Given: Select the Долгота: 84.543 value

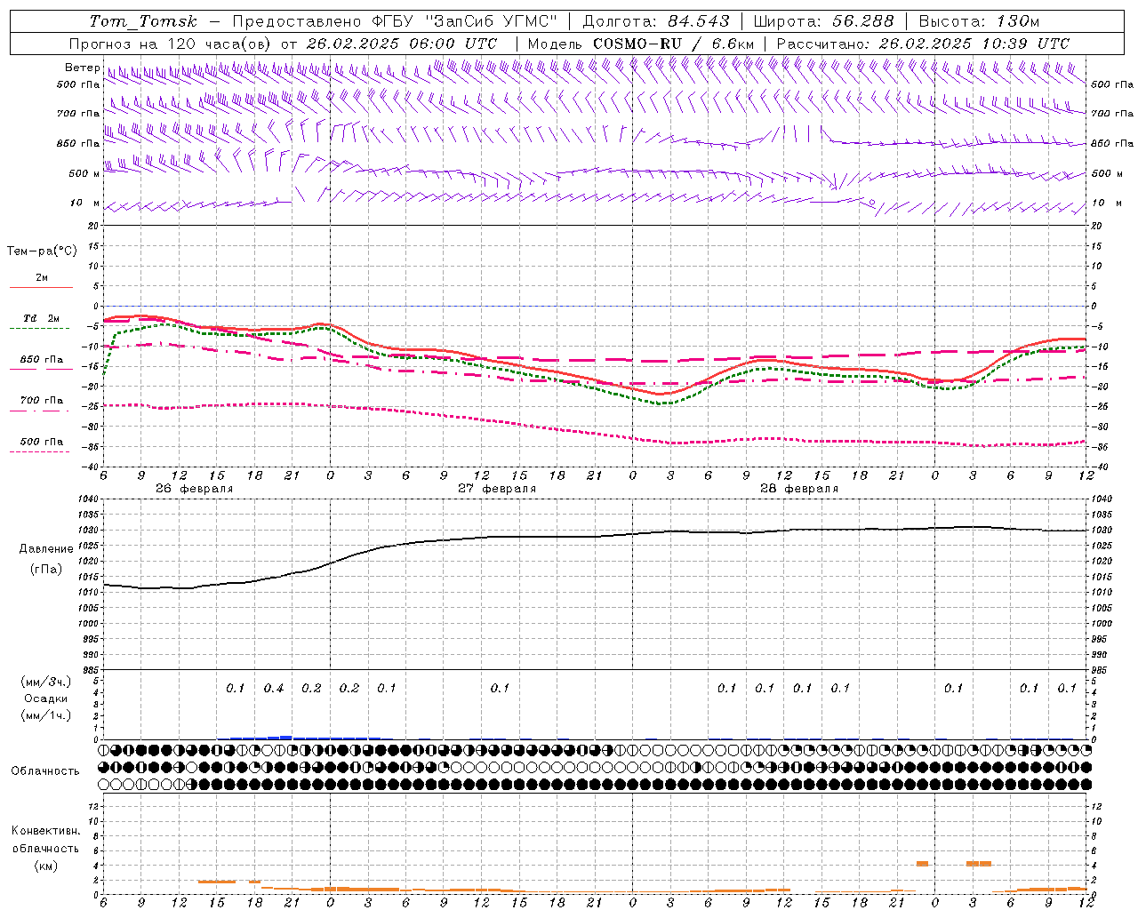Looking at the screenshot, I should click(x=656, y=21).
